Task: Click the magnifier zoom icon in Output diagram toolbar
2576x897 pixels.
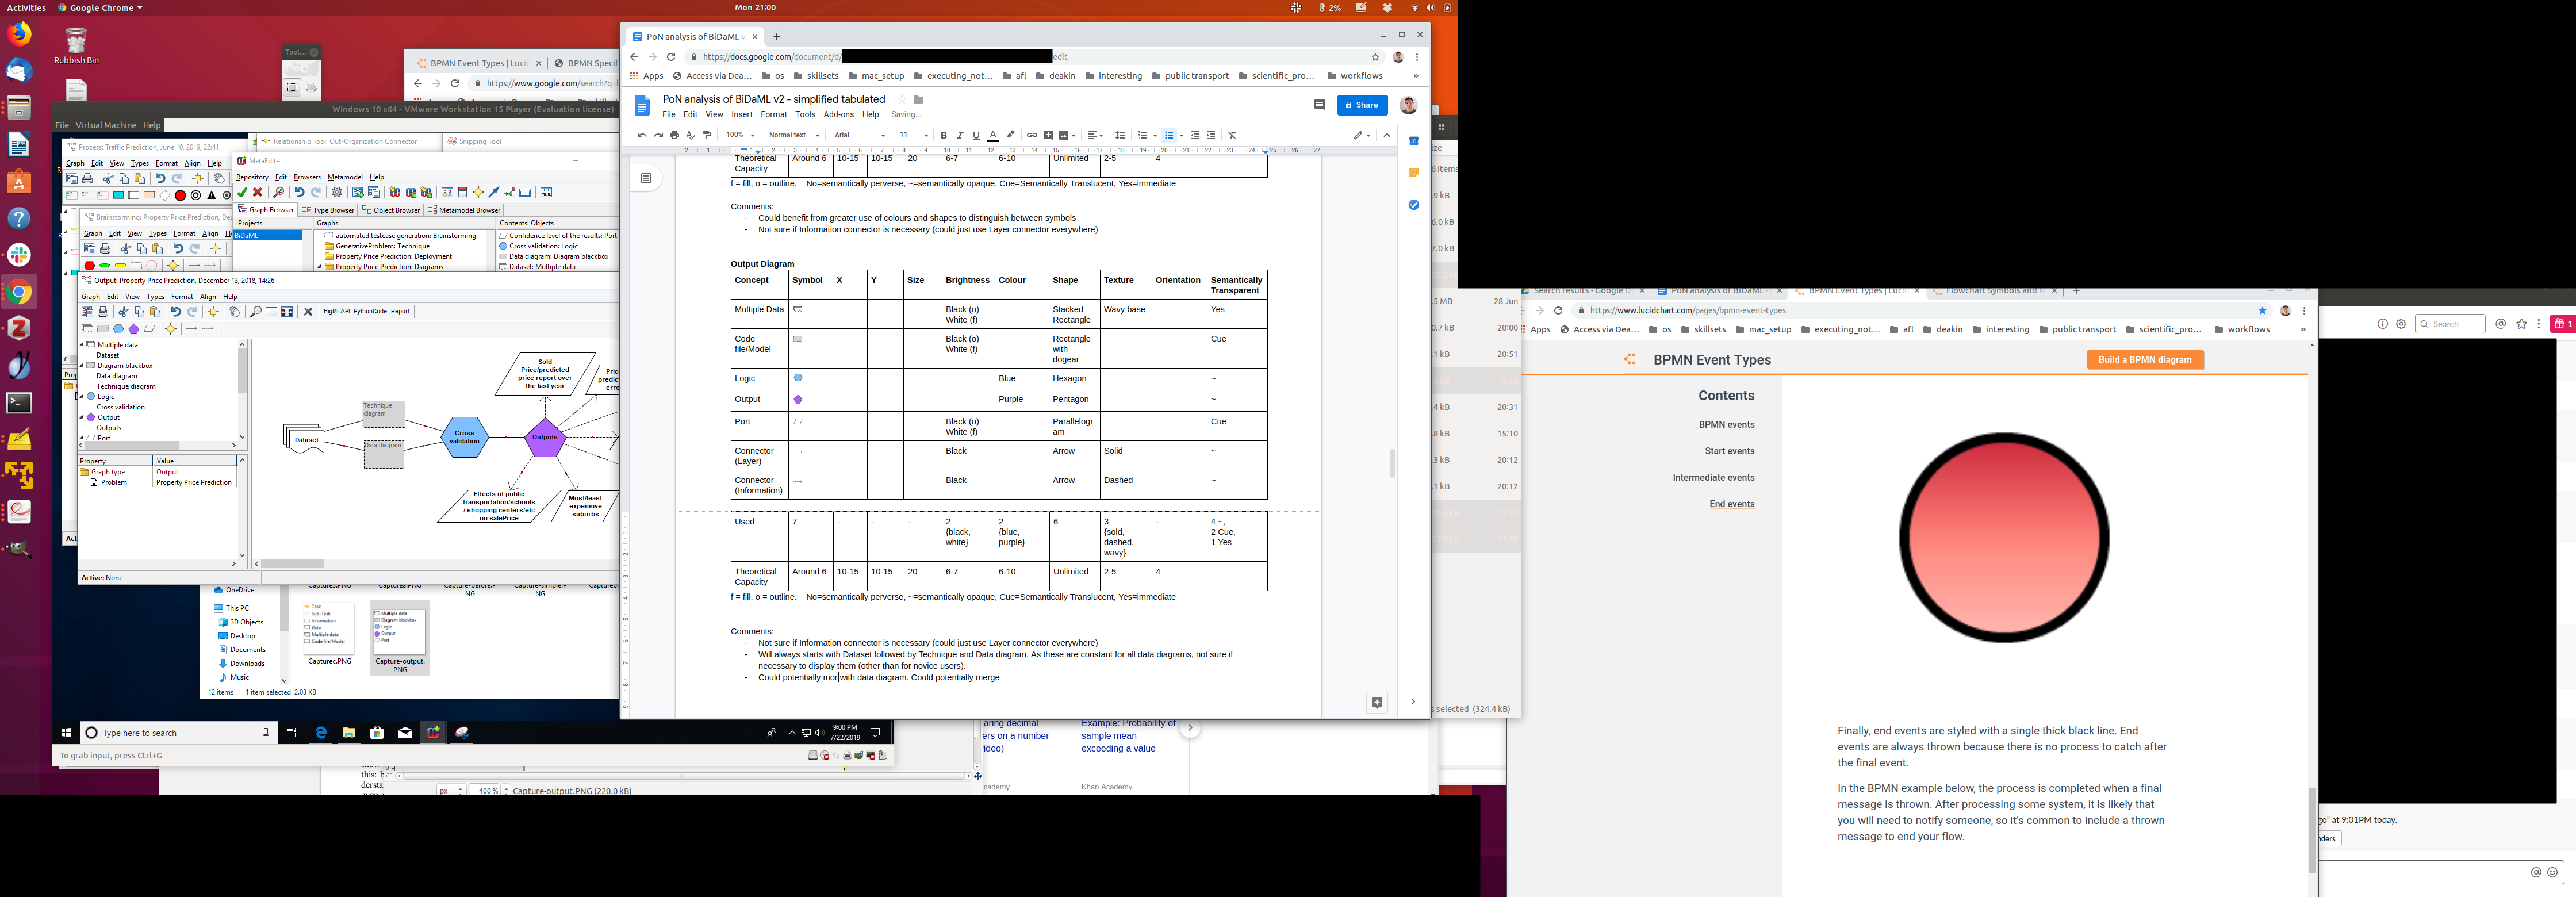Action: [x=256, y=312]
